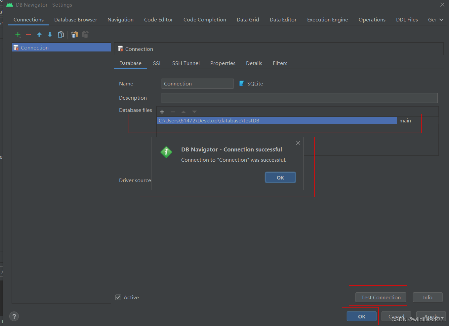The height and width of the screenshot is (326, 449).
Task: Open help with question mark icon
Action: pyautogui.click(x=14, y=316)
